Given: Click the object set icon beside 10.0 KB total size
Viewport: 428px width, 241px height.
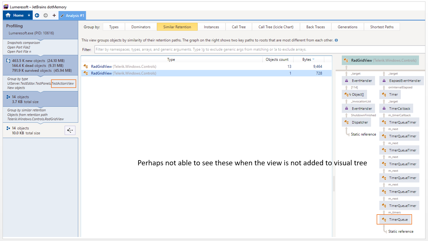Looking at the screenshot, I should coord(8,128).
